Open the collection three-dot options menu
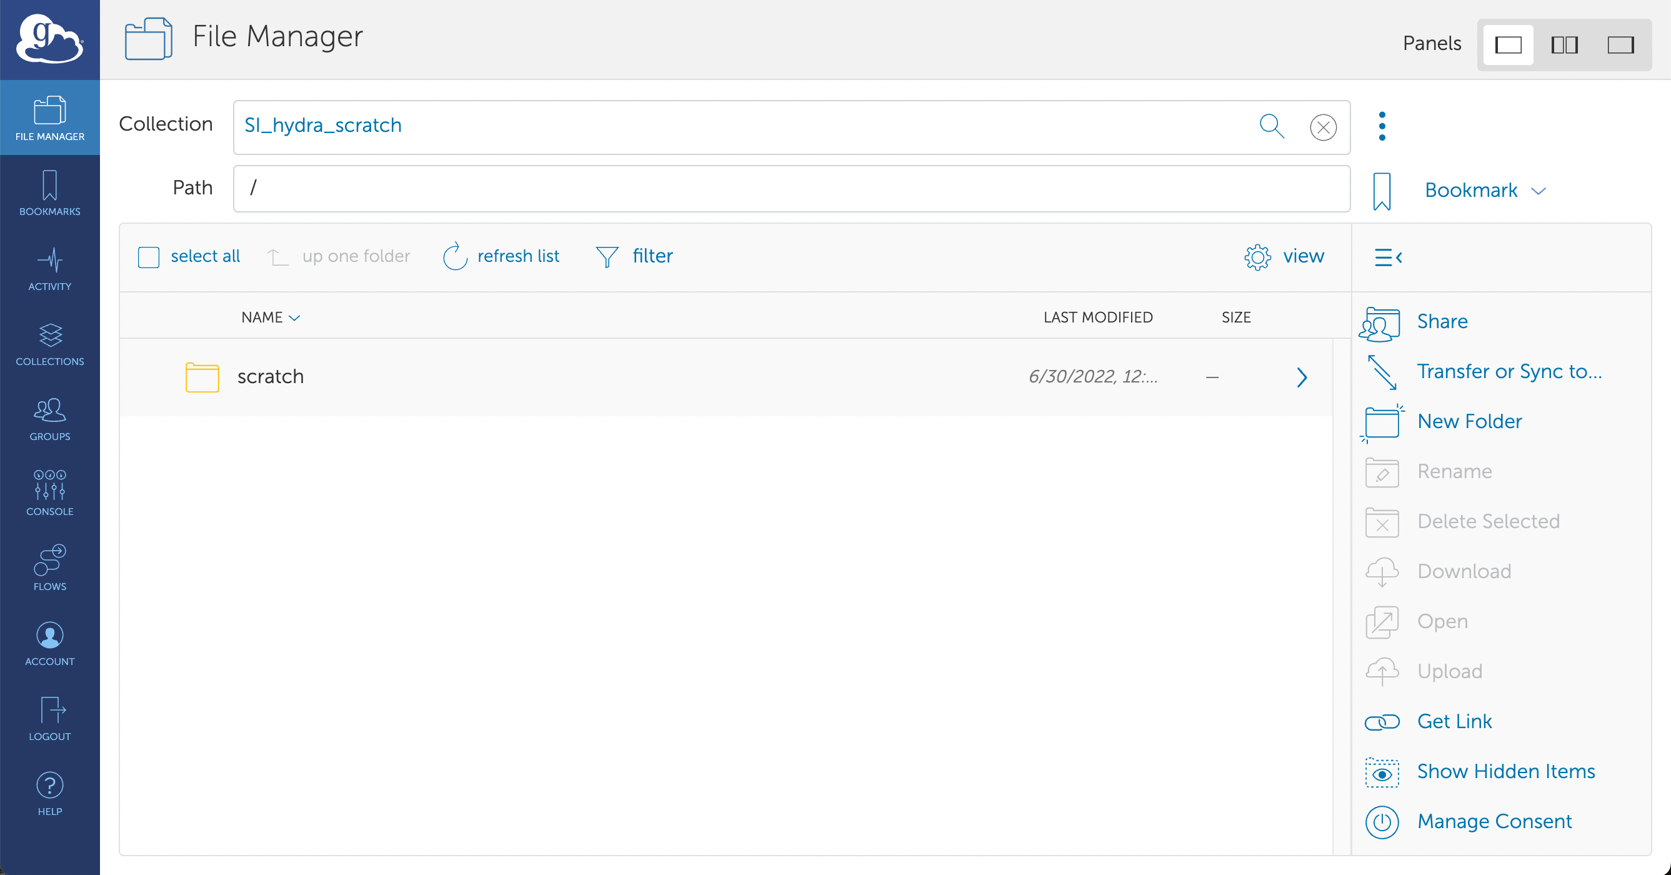This screenshot has height=875, width=1671. (1382, 126)
